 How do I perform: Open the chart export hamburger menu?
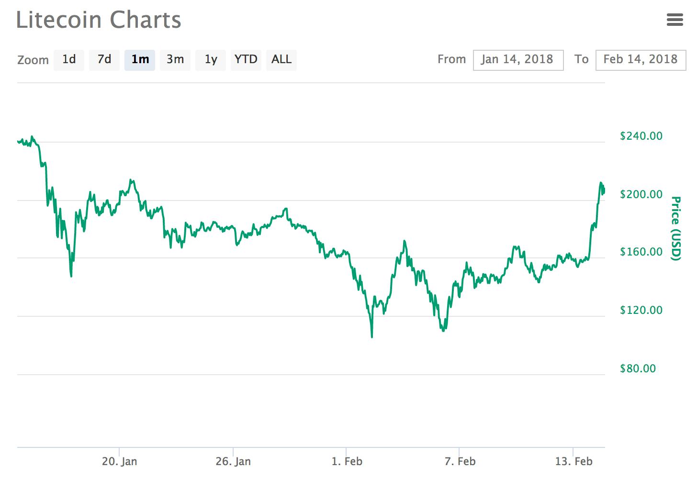(x=675, y=20)
